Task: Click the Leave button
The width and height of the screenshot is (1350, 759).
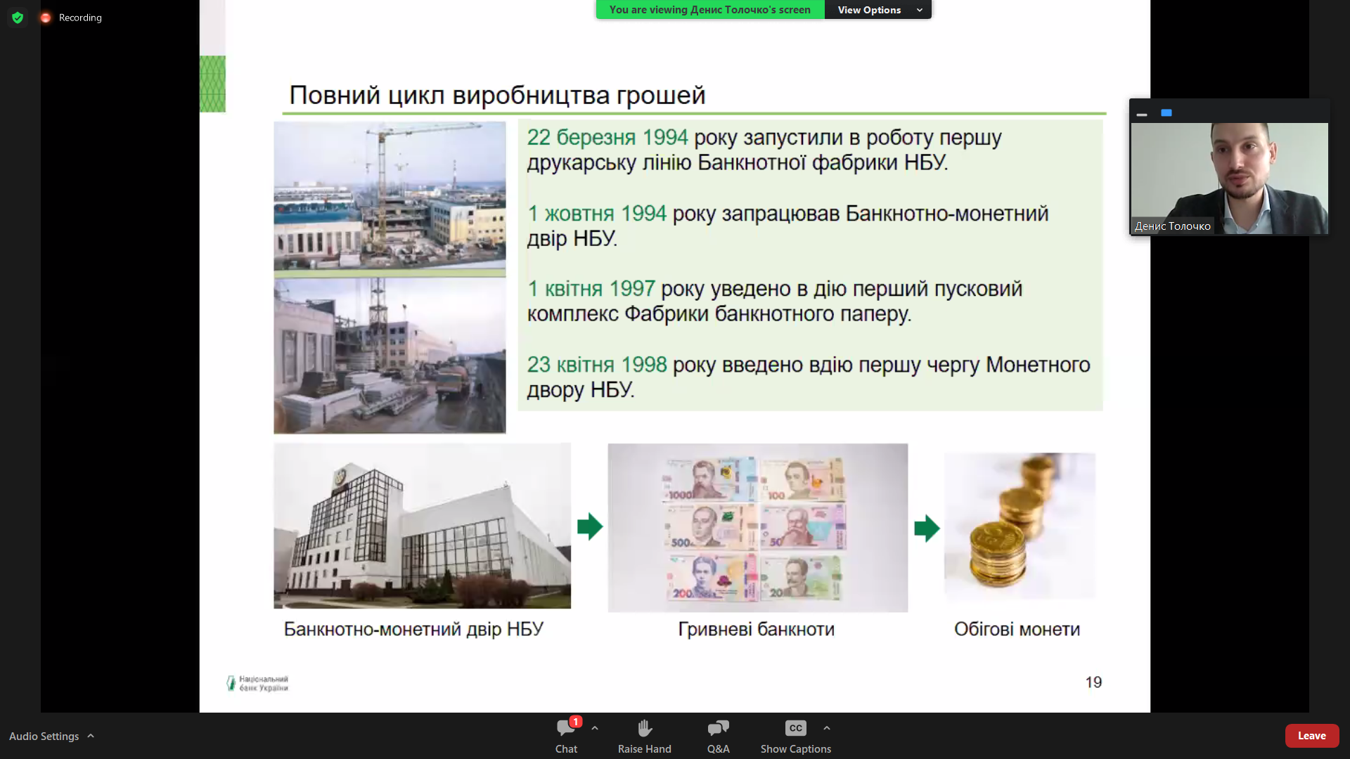Action: (x=1312, y=736)
